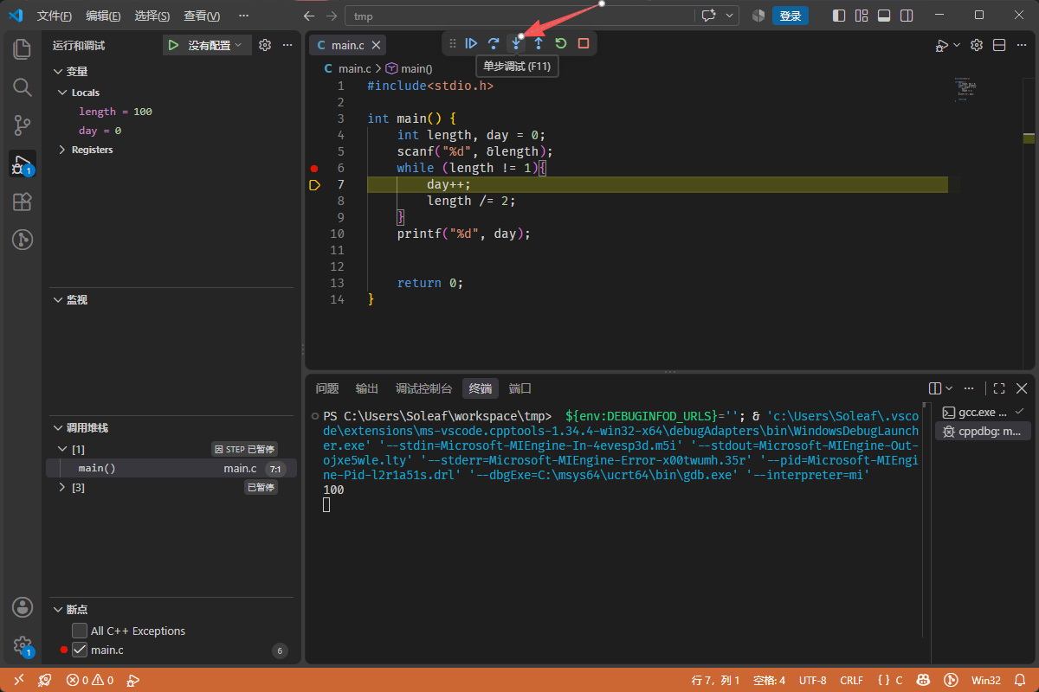
Task: Select the main.c editor tab
Action: (x=348, y=45)
